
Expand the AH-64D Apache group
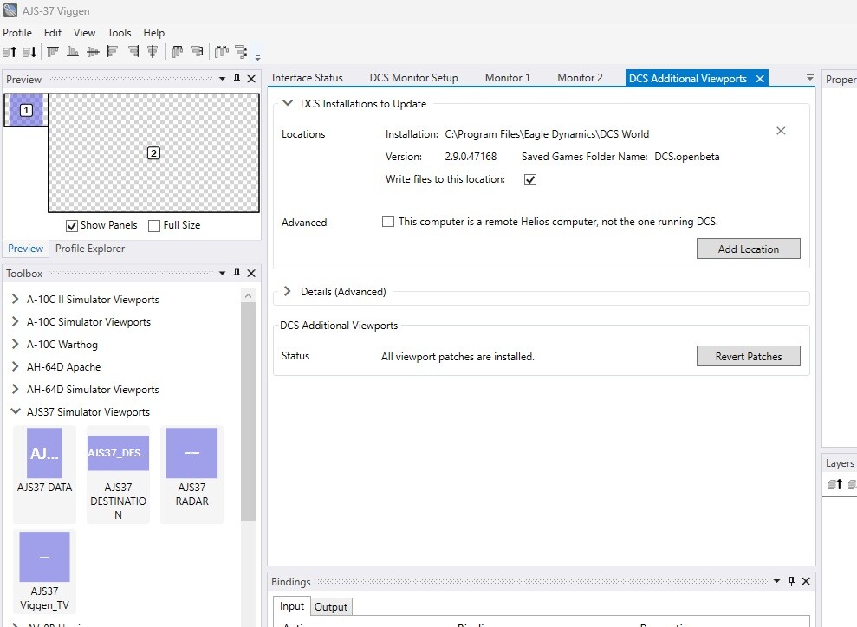16,366
